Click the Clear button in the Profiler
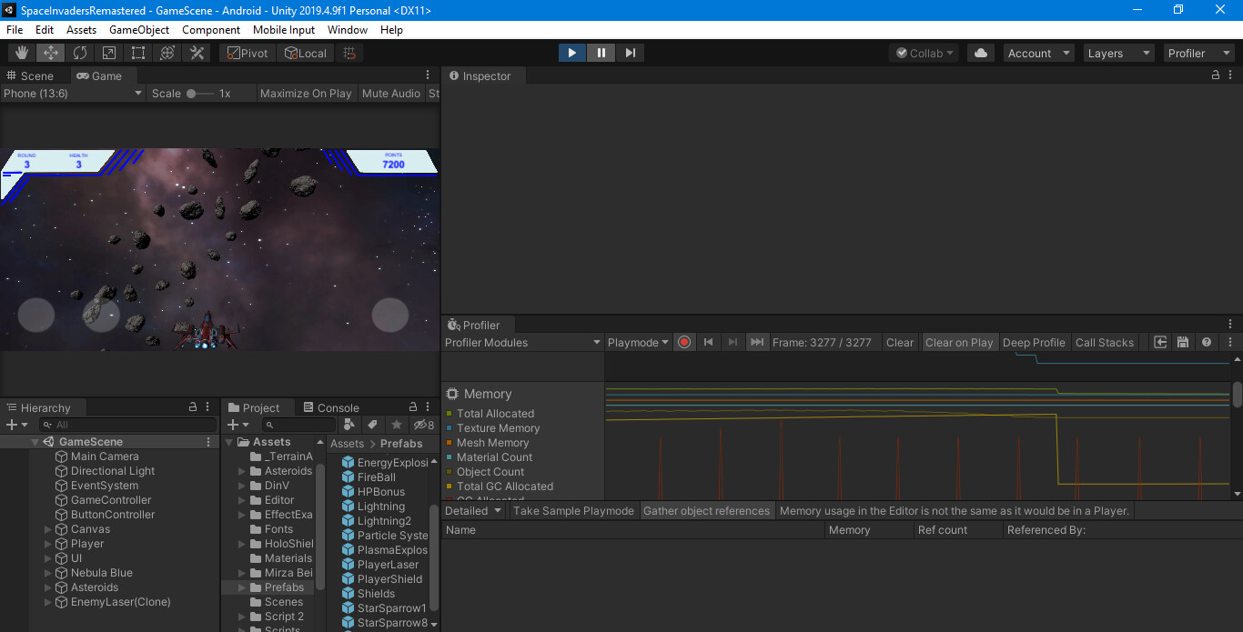This screenshot has width=1243, height=632. [899, 342]
